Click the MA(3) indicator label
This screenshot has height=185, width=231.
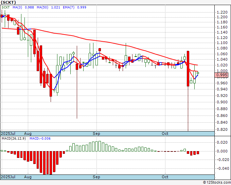click(x=17, y=7)
